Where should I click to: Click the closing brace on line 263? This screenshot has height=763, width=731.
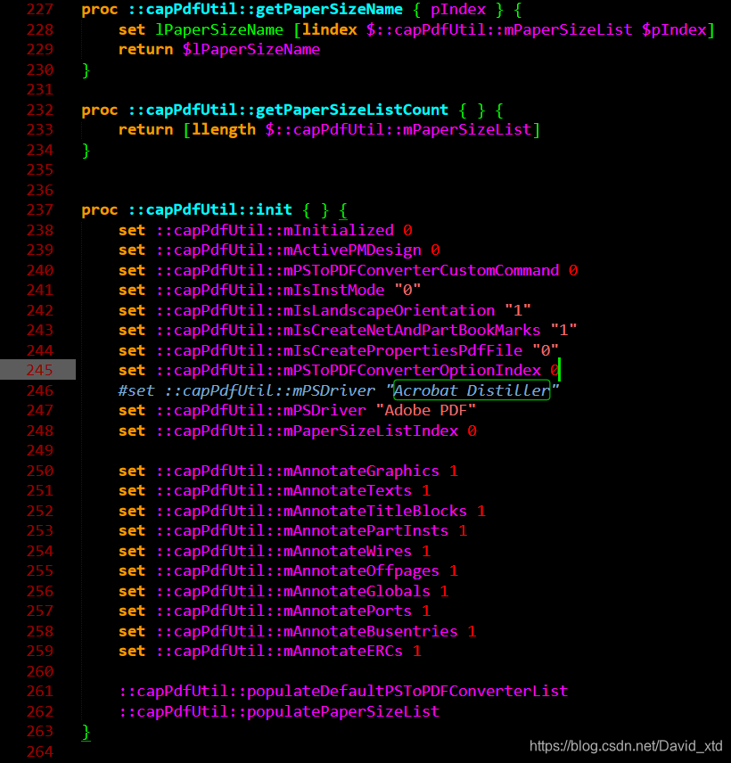click(86, 732)
